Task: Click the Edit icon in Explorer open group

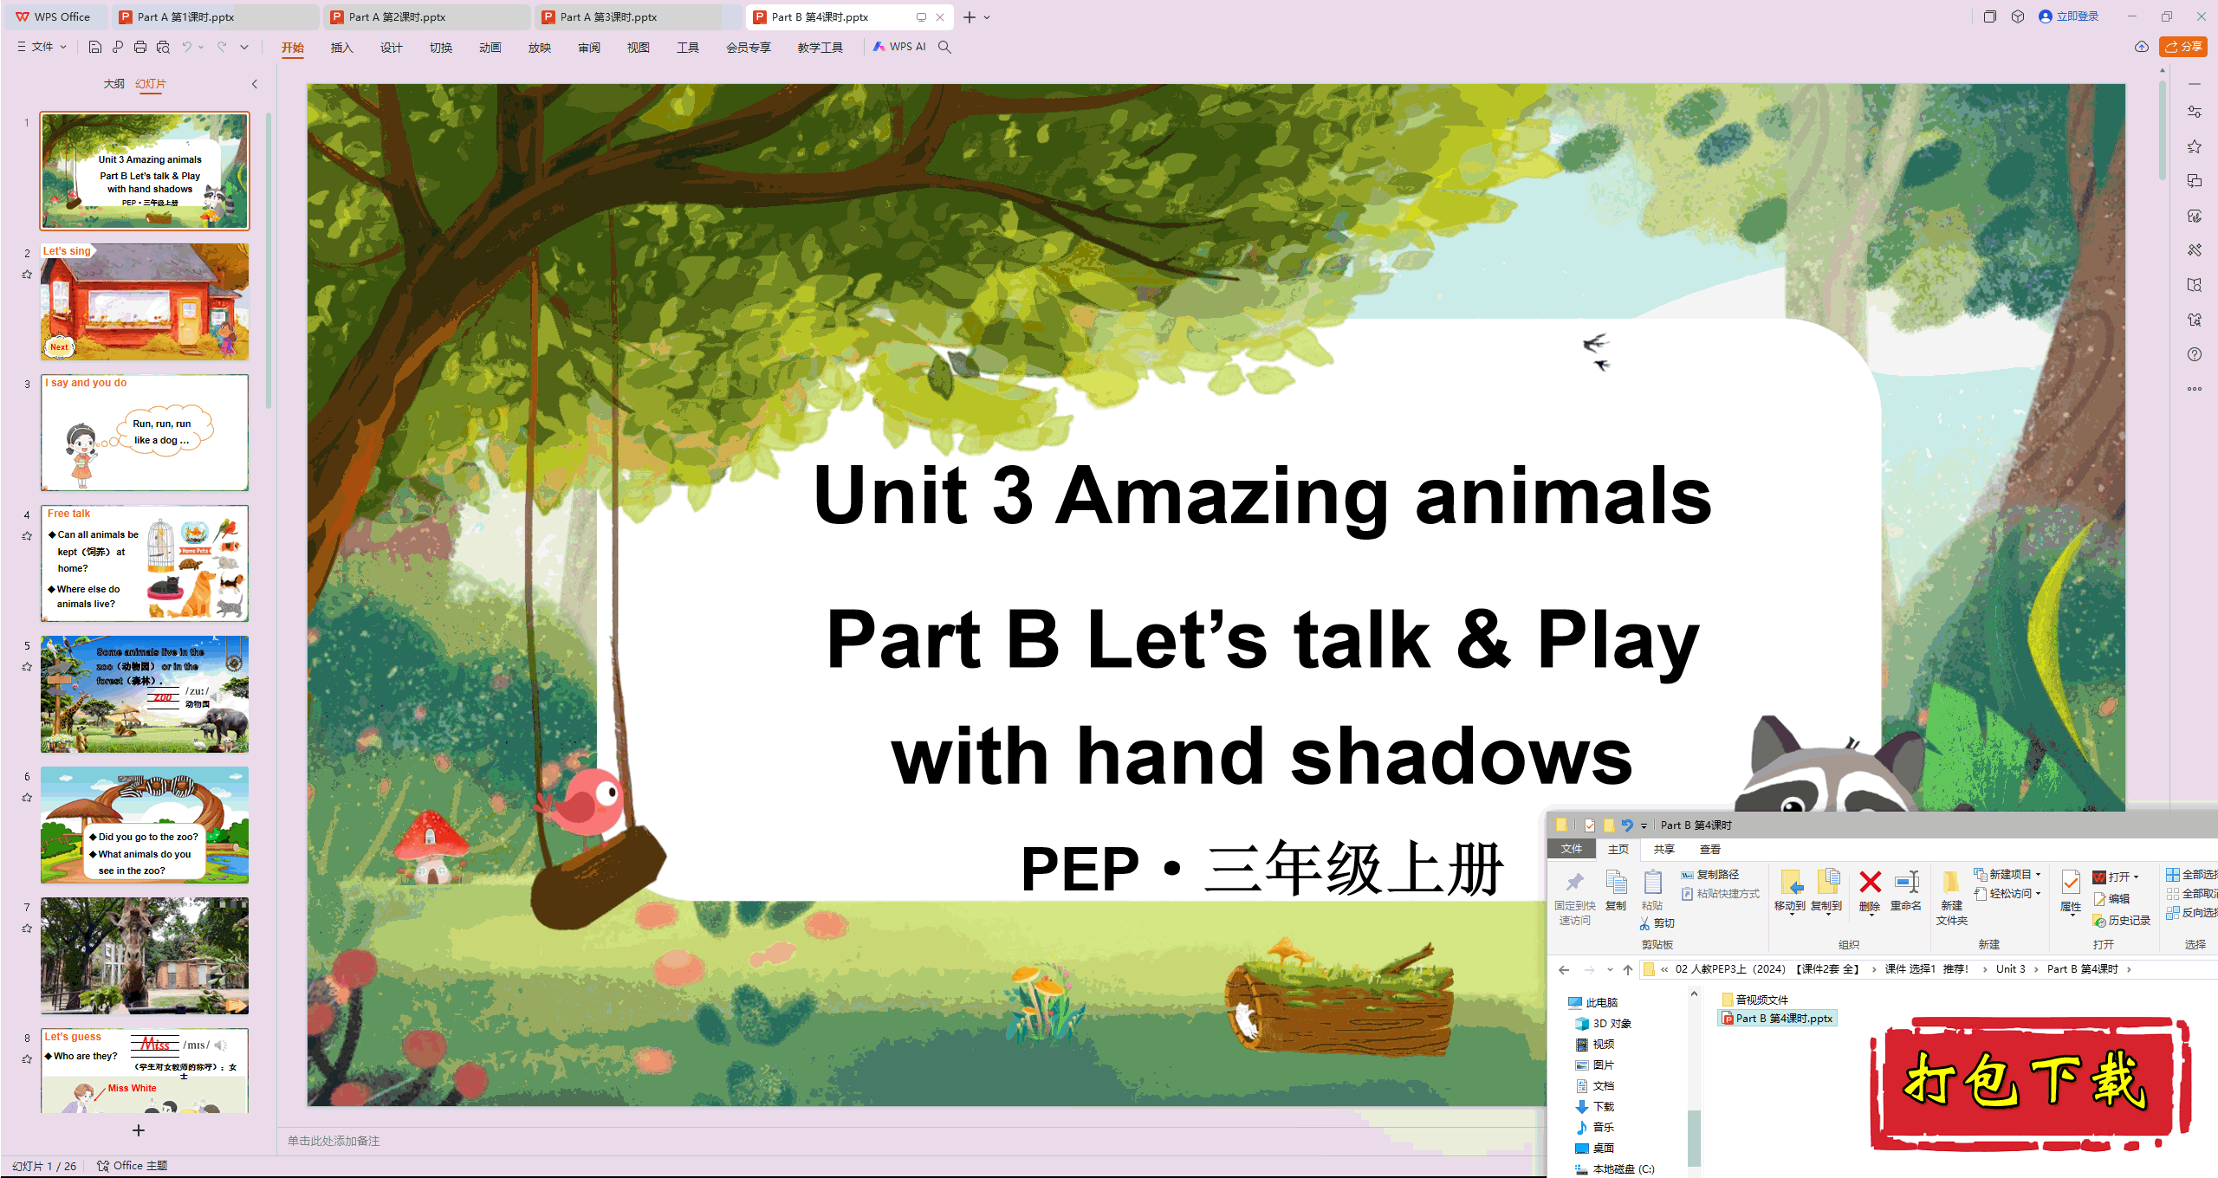Action: coord(2100,899)
